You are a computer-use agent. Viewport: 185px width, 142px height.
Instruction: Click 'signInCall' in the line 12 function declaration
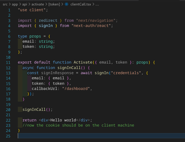tap(69, 68)
